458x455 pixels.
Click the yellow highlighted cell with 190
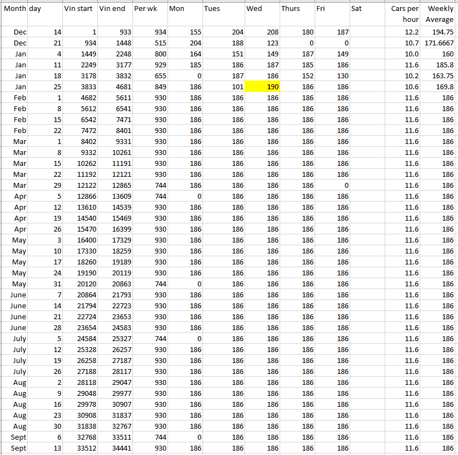click(x=263, y=87)
